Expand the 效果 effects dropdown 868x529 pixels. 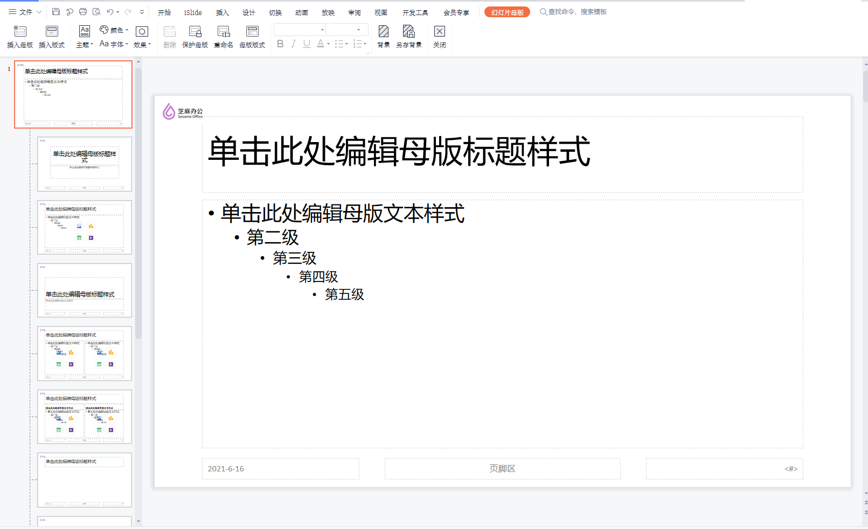pyautogui.click(x=142, y=44)
